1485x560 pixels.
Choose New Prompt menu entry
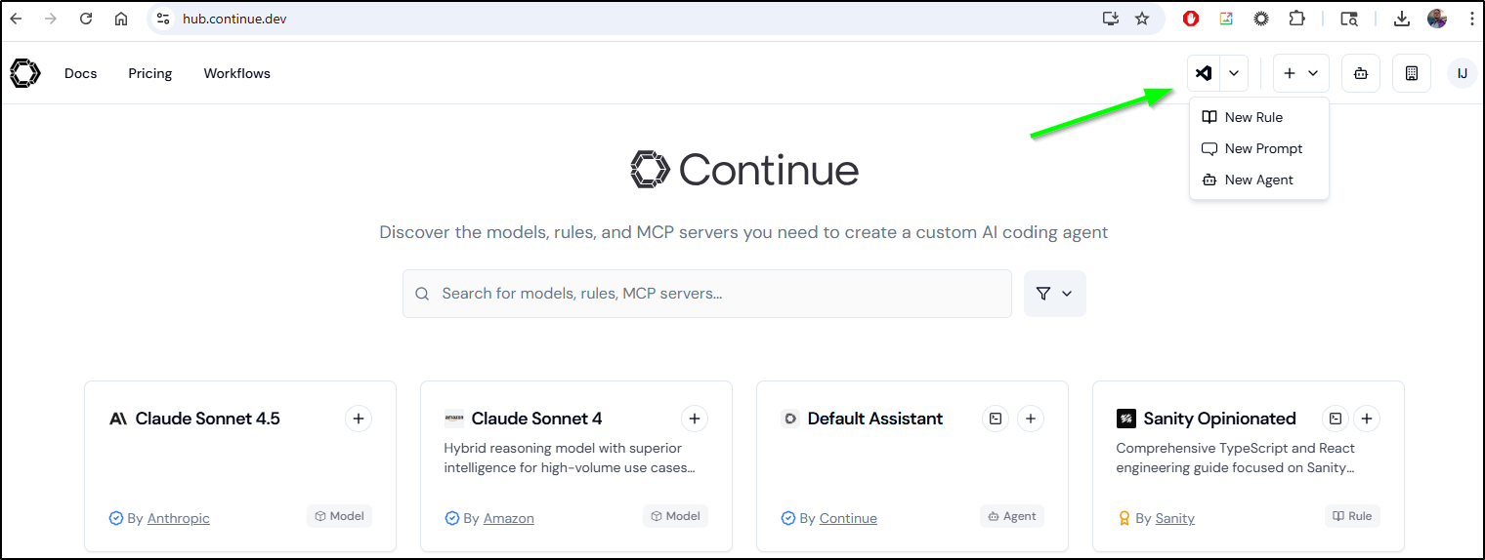point(1263,148)
